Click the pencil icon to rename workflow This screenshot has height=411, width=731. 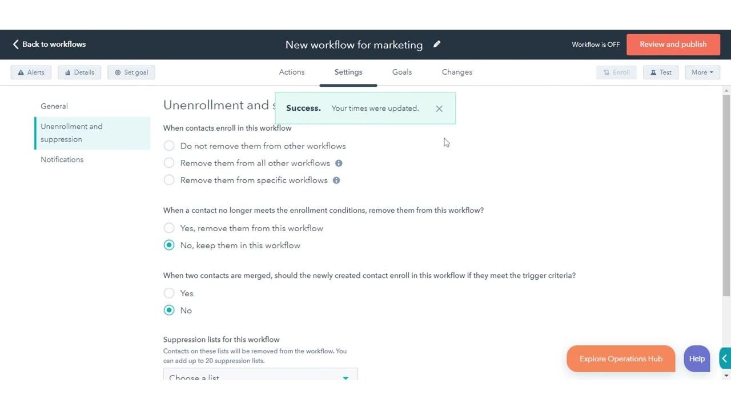437,44
